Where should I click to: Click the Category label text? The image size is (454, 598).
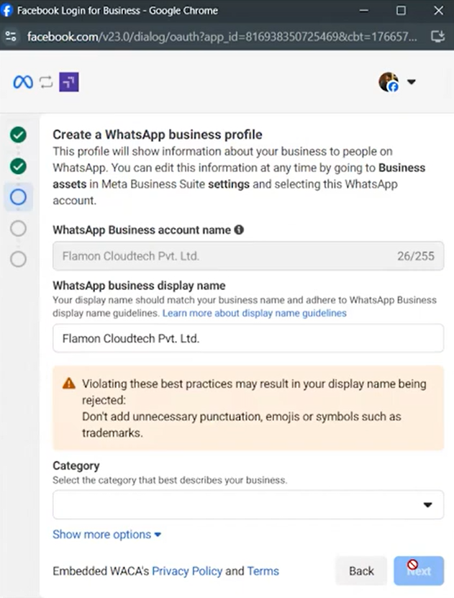(76, 466)
